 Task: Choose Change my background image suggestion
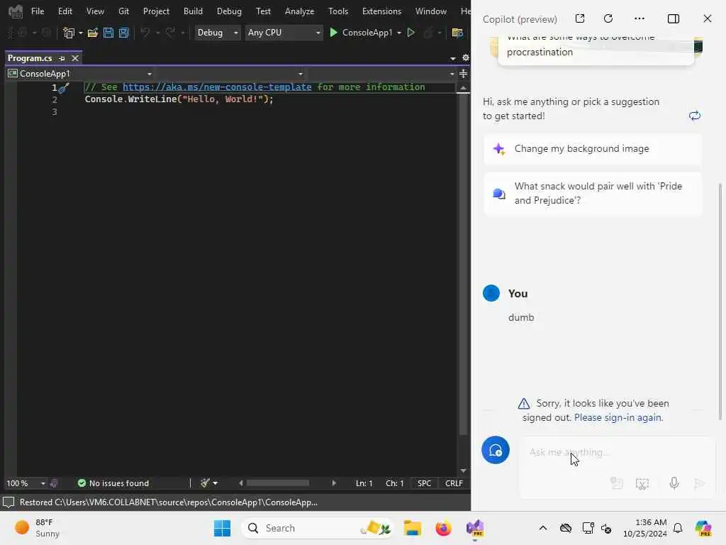[x=593, y=149]
